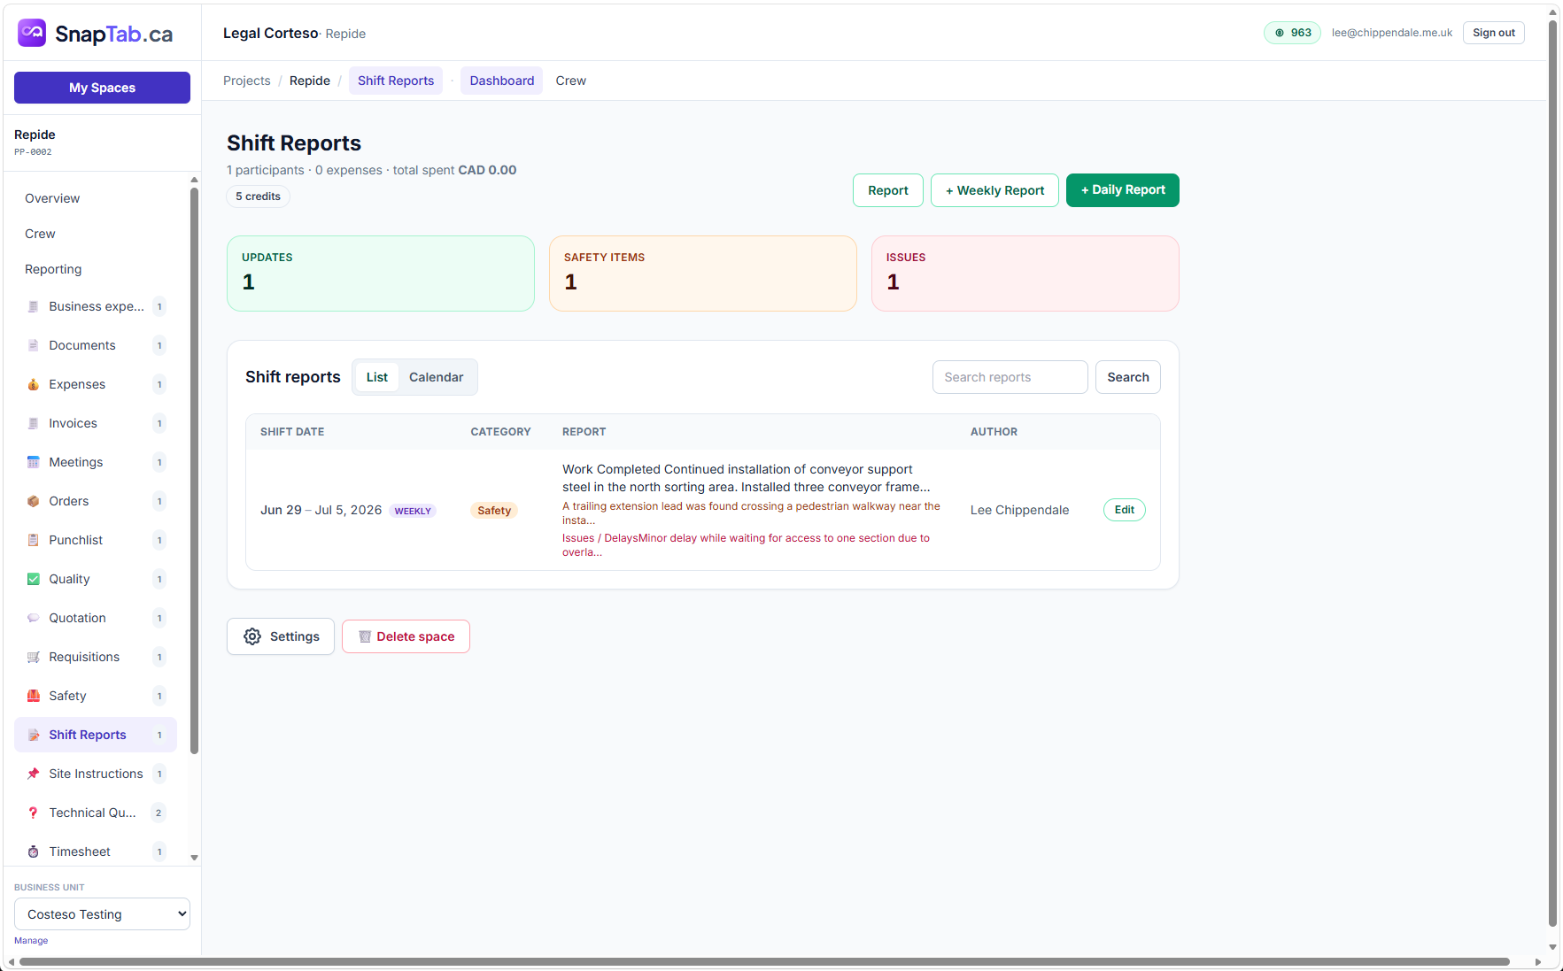Screen dimensions: 1563x971
Task: Open Reporting in the sidebar
Action: (53, 269)
